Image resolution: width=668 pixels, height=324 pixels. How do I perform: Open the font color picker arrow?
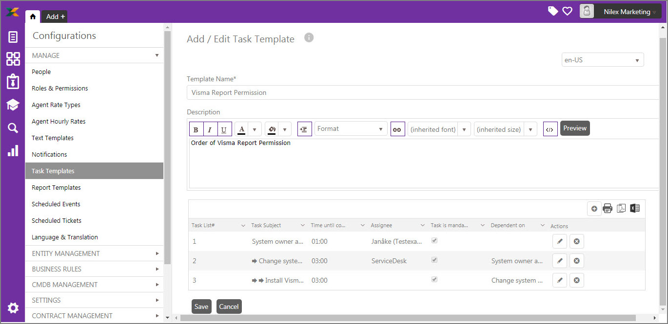(x=255, y=129)
